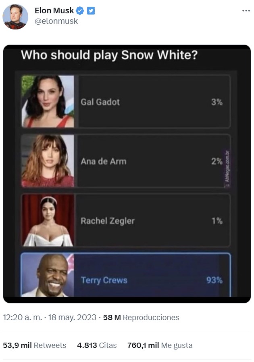Open the 4.813 Citas list
This screenshot has height=362, width=254.
click(97, 345)
